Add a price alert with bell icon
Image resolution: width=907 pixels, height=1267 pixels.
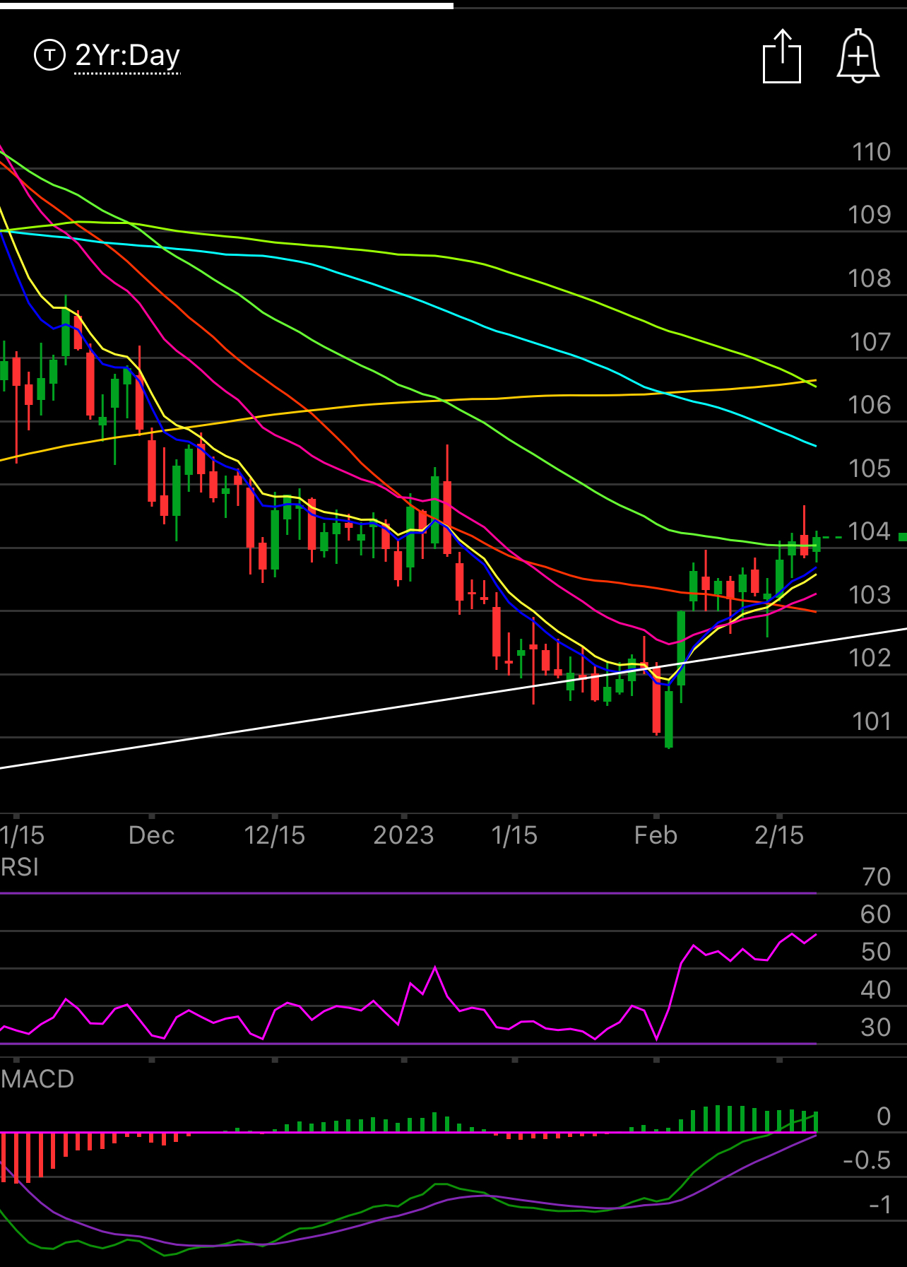(858, 57)
